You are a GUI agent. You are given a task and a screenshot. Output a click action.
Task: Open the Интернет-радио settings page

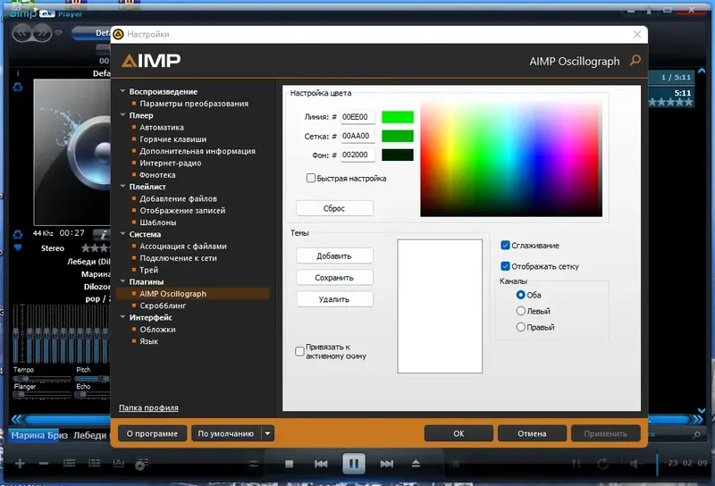[170, 163]
